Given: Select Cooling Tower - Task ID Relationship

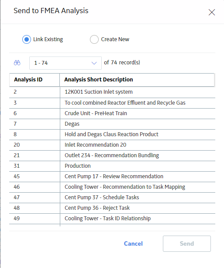Looking at the screenshot, I should pos(112,219).
